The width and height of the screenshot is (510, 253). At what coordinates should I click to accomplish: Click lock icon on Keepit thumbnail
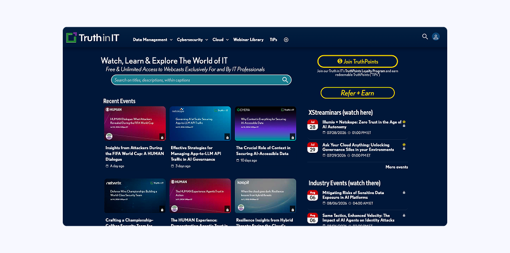292,210
